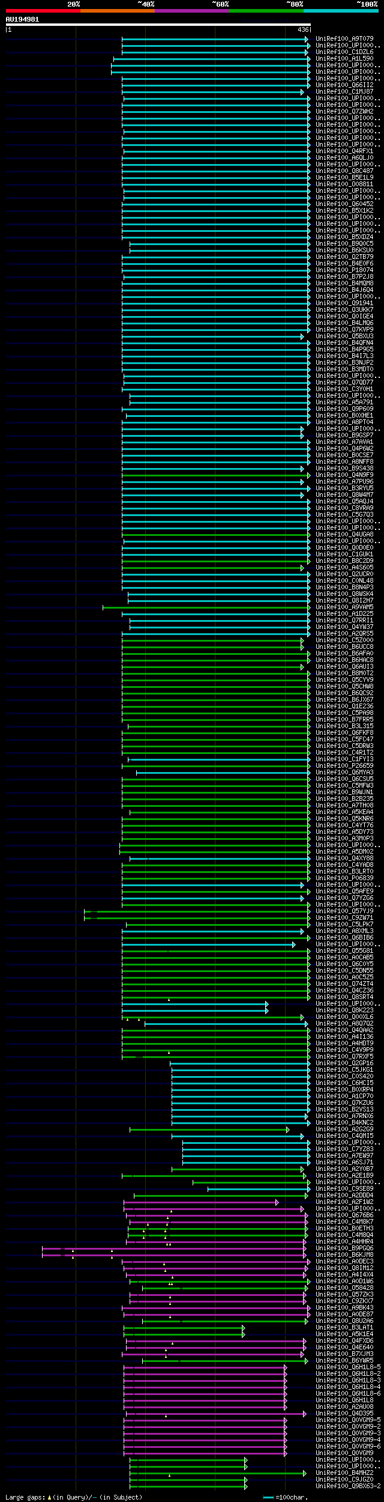Open hit UniRef100_C1MJ87
This screenshot has height=1502, width=384.
pos(344,92)
